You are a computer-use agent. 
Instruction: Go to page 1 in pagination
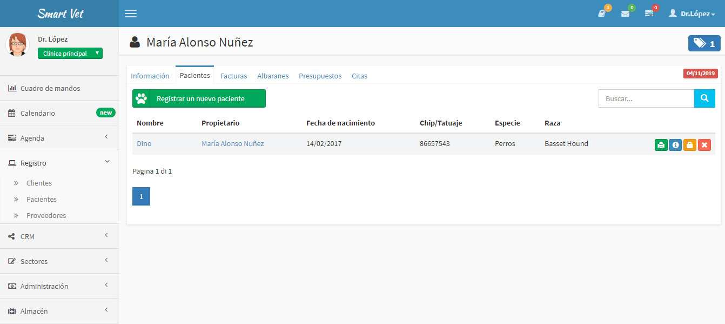pyautogui.click(x=141, y=196)
